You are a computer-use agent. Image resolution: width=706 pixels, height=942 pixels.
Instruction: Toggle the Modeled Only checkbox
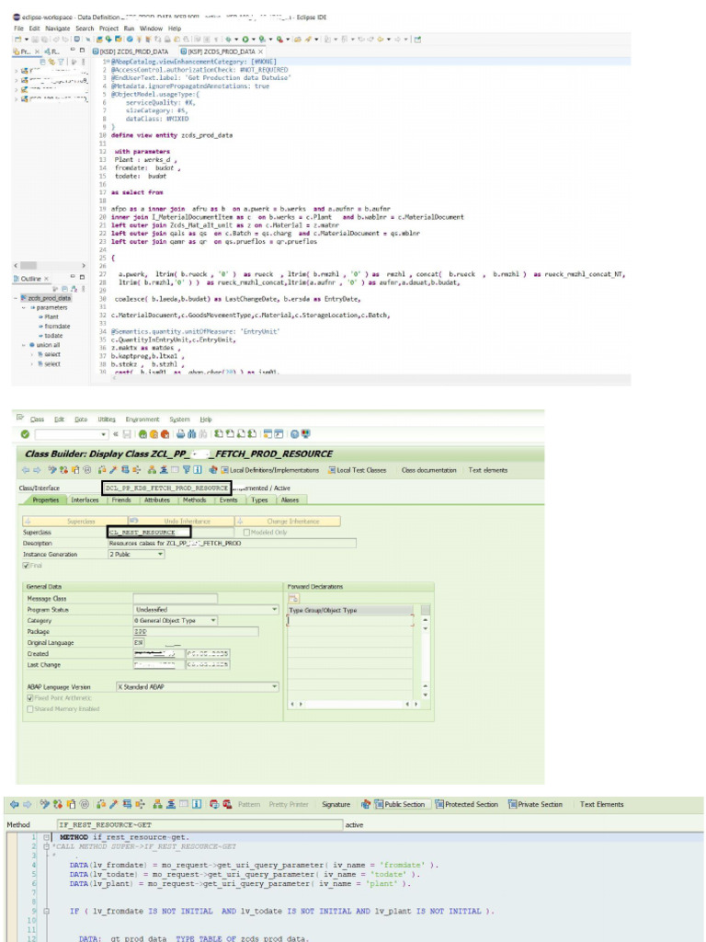pyautogui.click(x=246, y=533)
